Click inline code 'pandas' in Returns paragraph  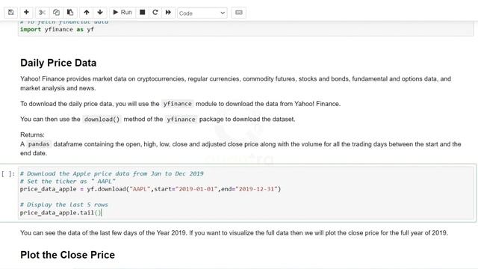click(39, 144)
